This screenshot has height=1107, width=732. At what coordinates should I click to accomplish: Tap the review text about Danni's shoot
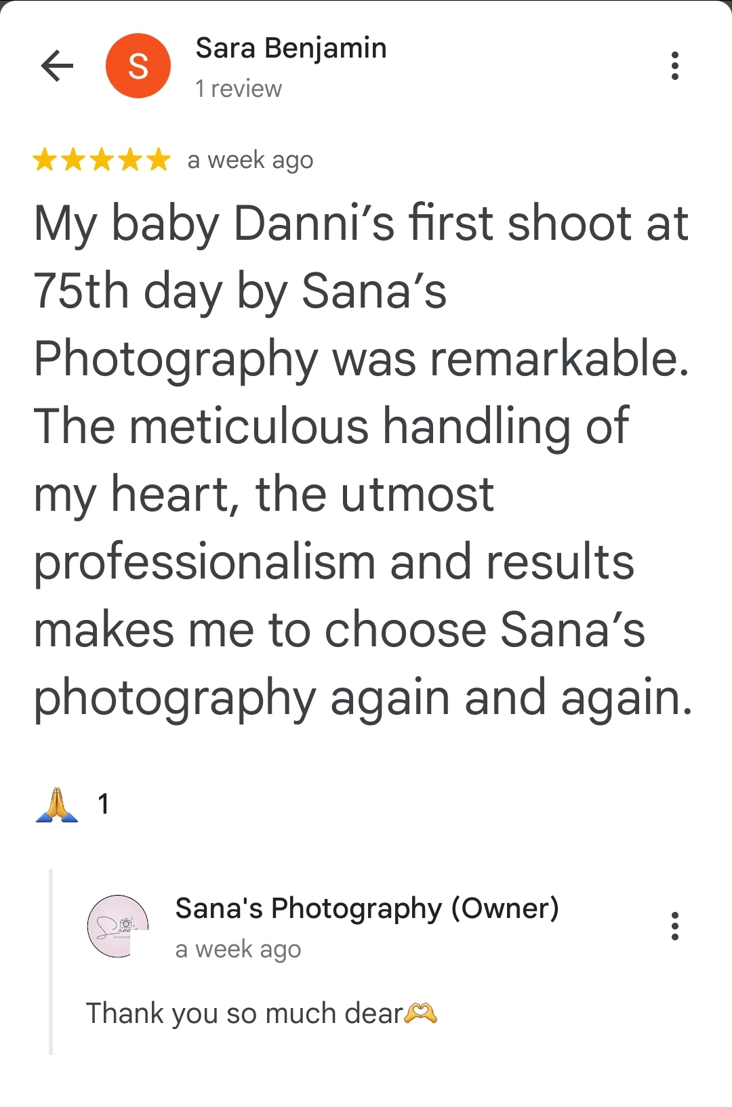coord(363,461)
